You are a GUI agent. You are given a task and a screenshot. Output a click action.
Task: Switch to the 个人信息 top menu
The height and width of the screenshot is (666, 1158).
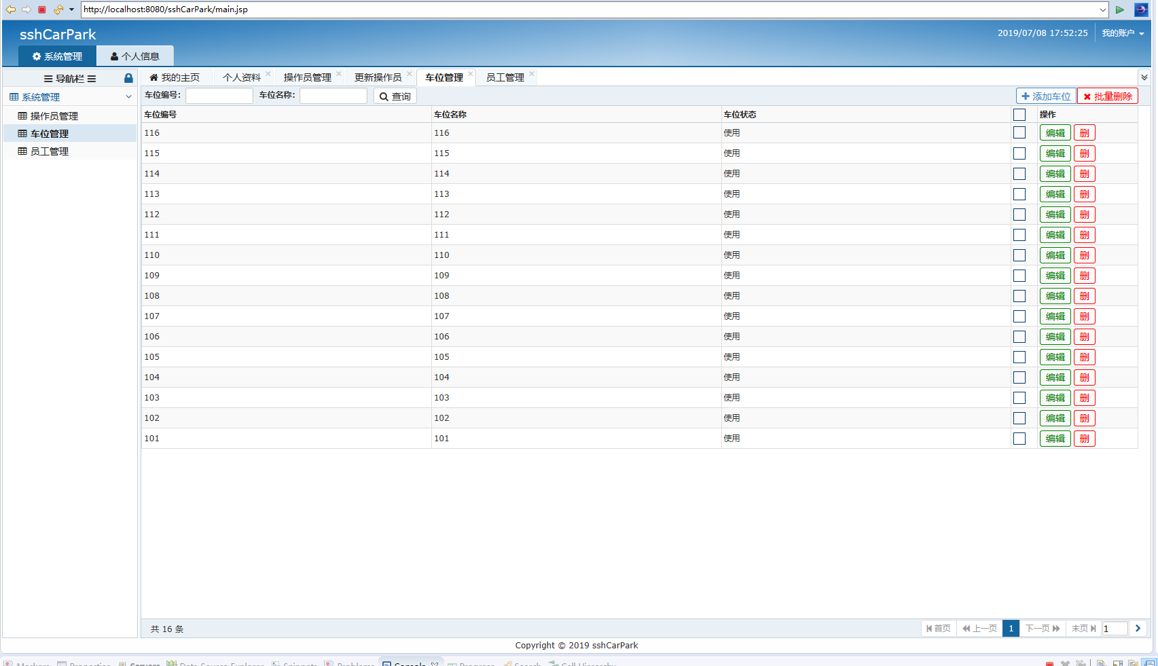point(134,56)
